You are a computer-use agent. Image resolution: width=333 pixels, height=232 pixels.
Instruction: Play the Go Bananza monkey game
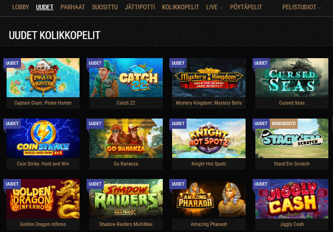point(126,138)
